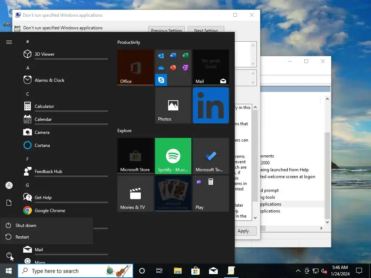Click the help text scroll-up arrow
This screenshot has height=278, width=371.
point(255,107)
